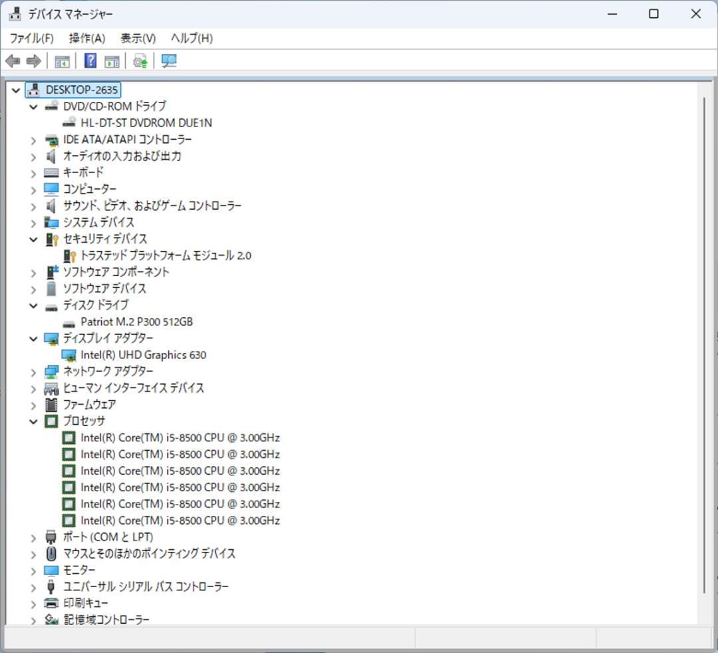This screenshot has width=718, height=653.
Task: Click the device search monitor icon
Action: (169, 61)
